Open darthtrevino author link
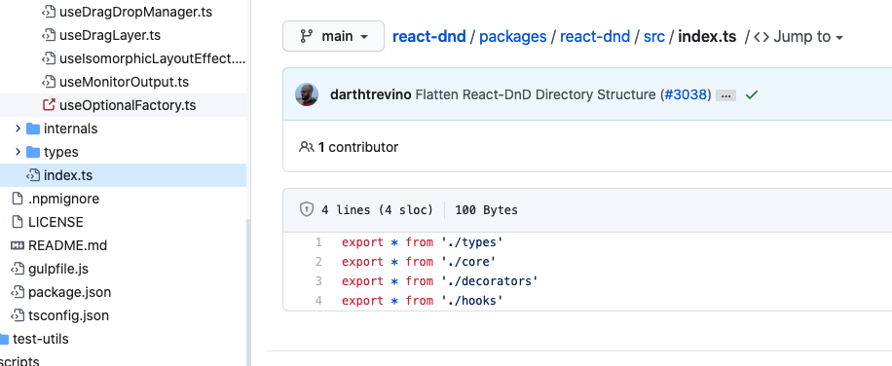Viewport: 892px width, 366px height. pyautogui.click(x=370, y=94)
